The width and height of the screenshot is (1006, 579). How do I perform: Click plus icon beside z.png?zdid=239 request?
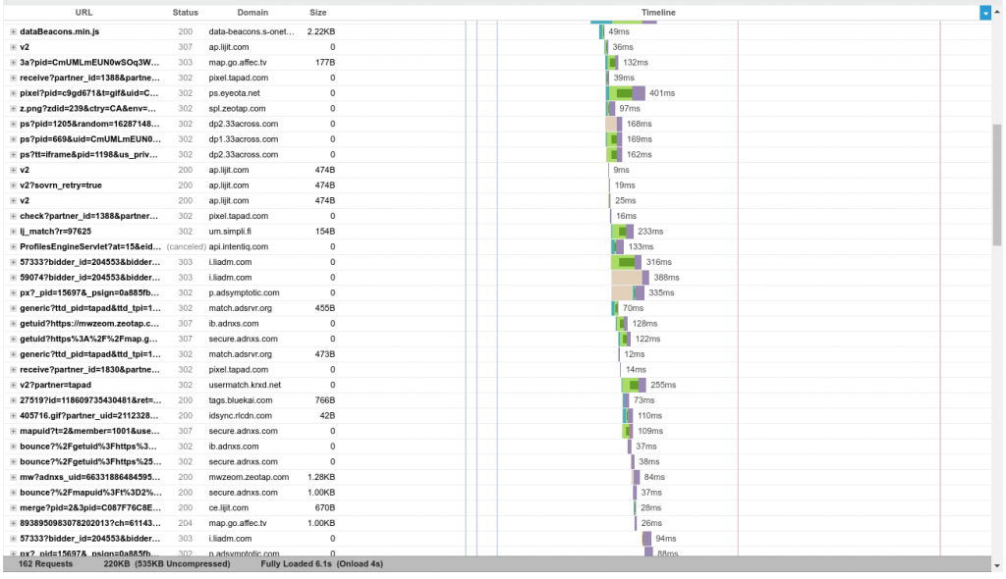13,108
